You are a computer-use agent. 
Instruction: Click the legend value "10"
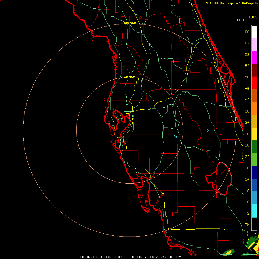[x=247, y=191]
